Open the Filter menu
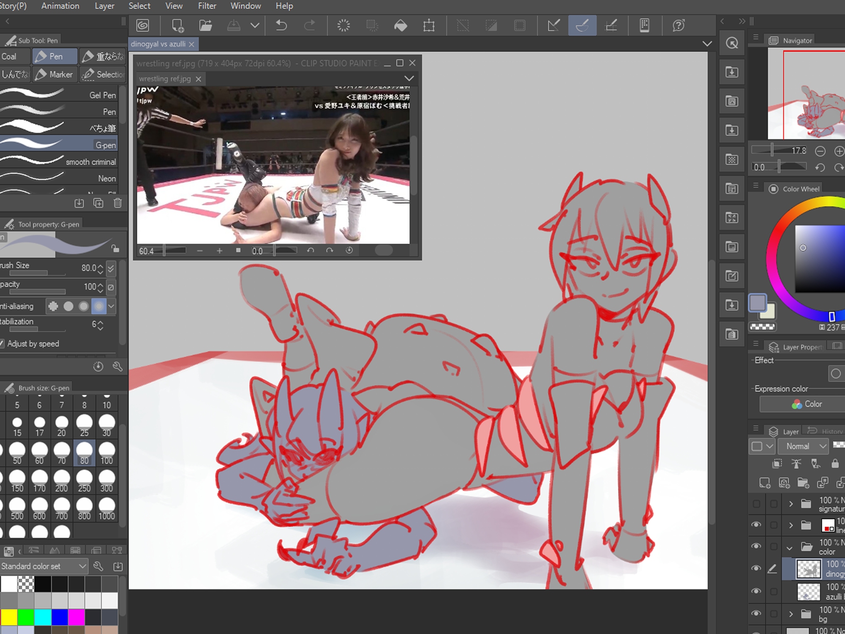This screenshot has height=634, width=845. pos(207,6)
